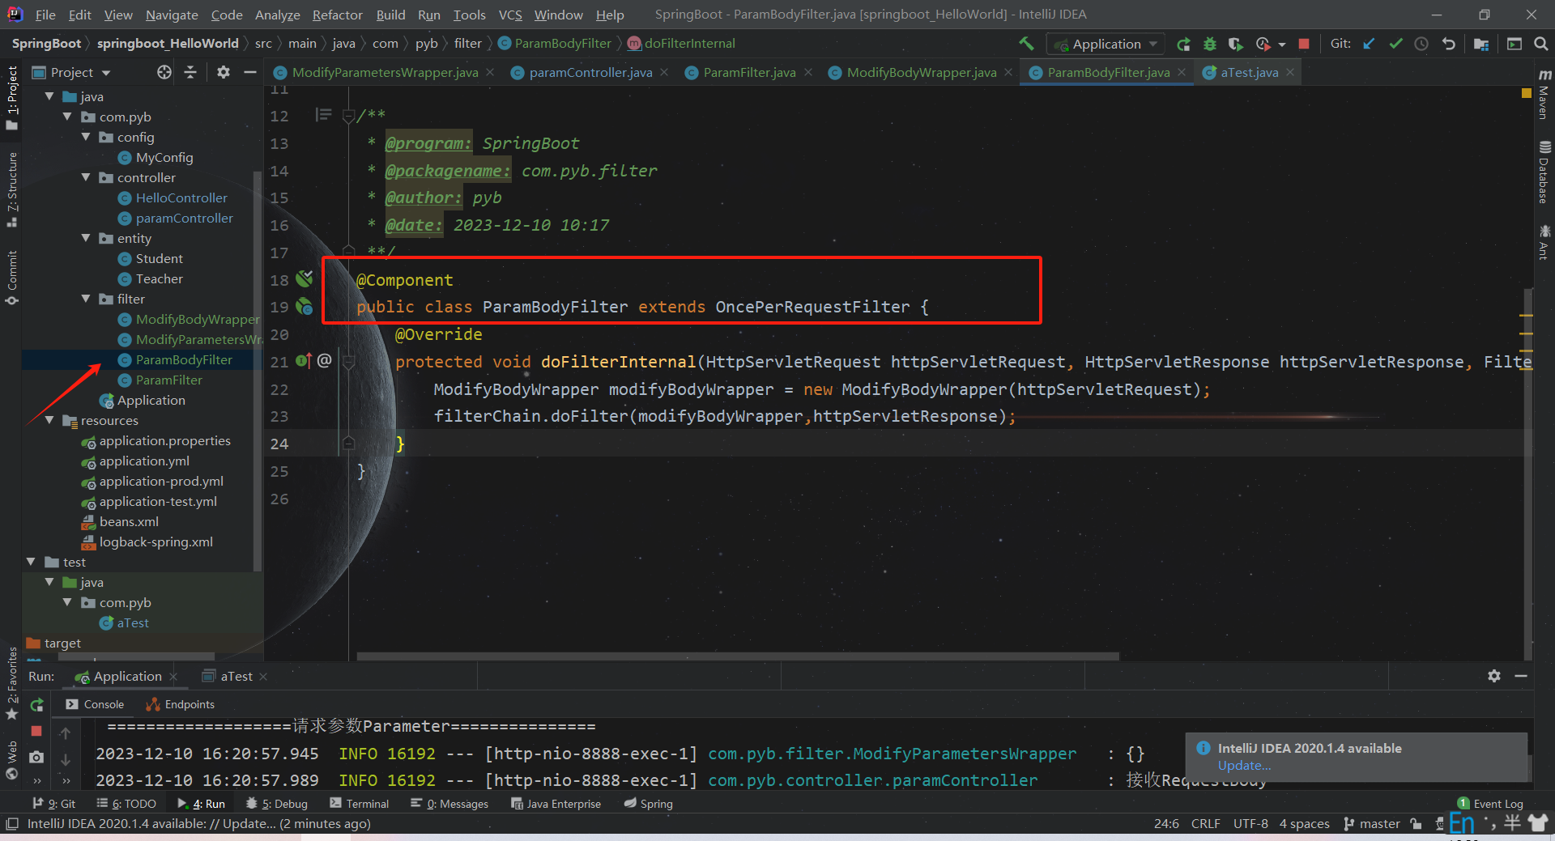
Task: Close the ParamBodyFilter.java tab
Action: pos(1182,72)
